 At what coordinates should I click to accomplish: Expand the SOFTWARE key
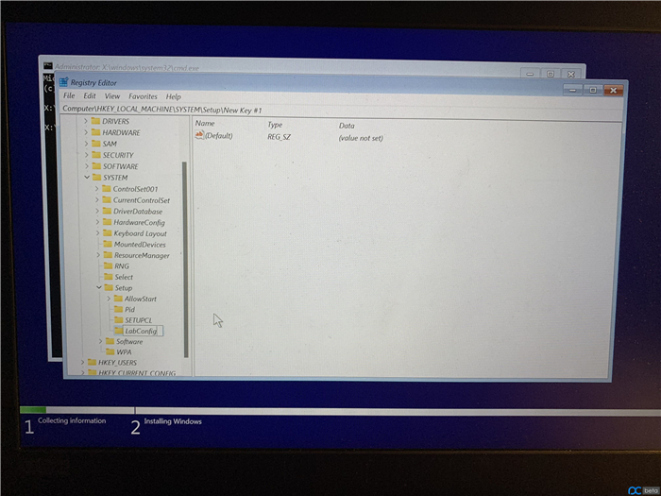87,166
